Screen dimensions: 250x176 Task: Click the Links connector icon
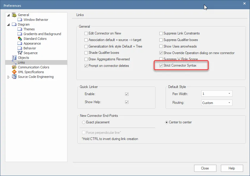(x=14, y=62)
